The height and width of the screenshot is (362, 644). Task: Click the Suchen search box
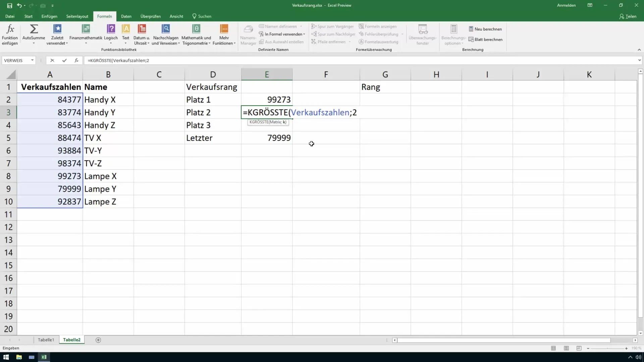pos(202,16)
